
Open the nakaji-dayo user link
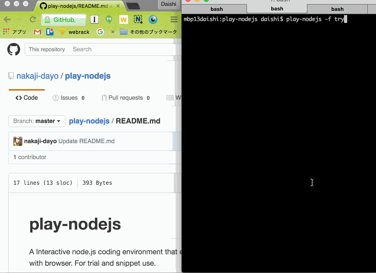pos(38,76)
